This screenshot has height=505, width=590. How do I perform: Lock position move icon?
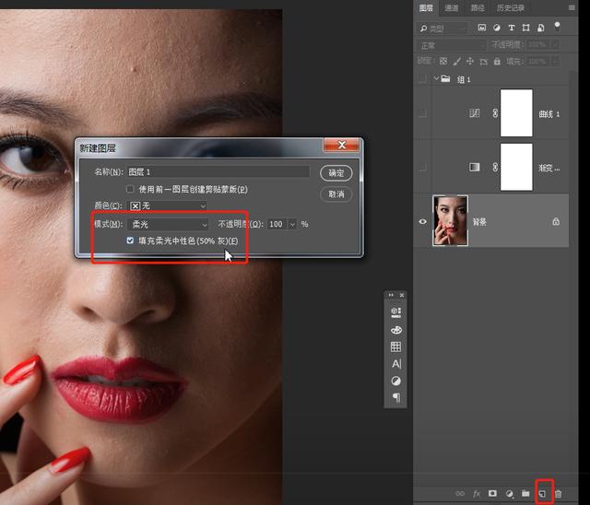tap(470, 61)
